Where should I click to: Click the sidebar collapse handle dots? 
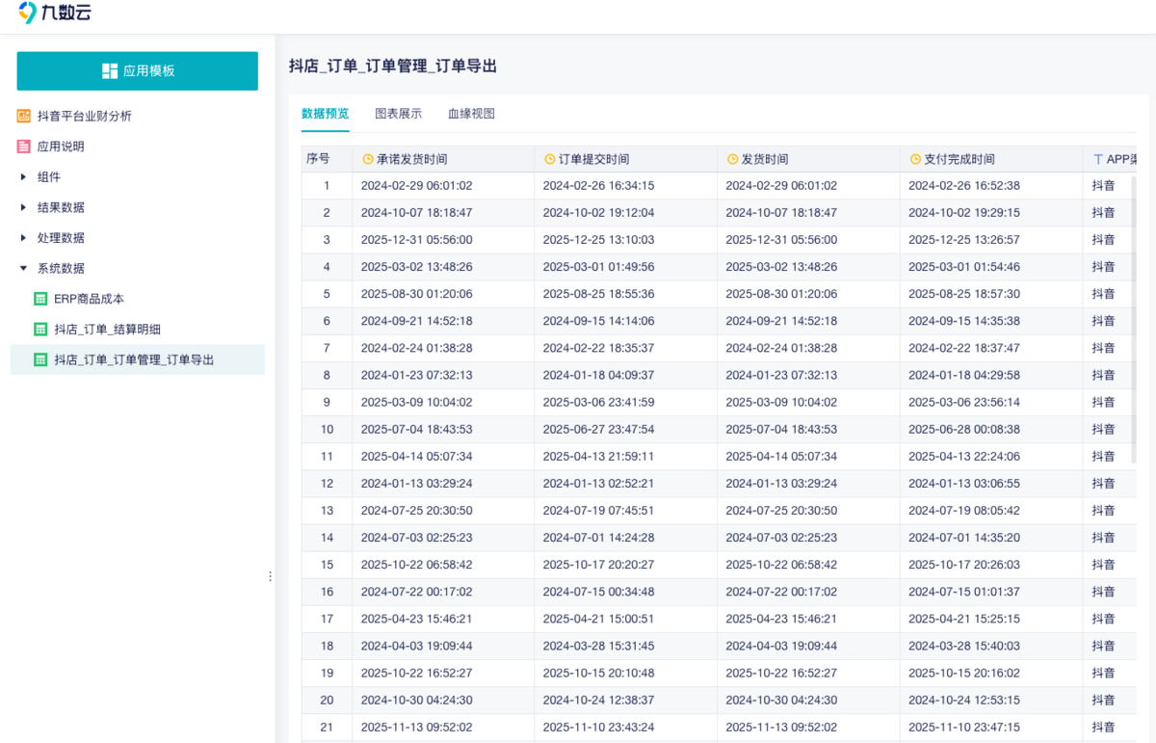click(270, 576)
